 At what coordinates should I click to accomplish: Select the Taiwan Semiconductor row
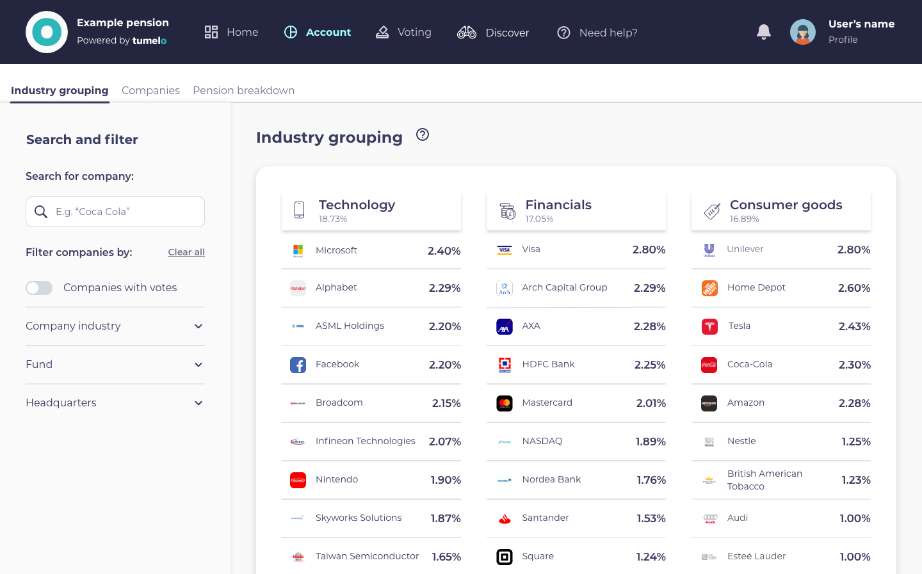371,556
